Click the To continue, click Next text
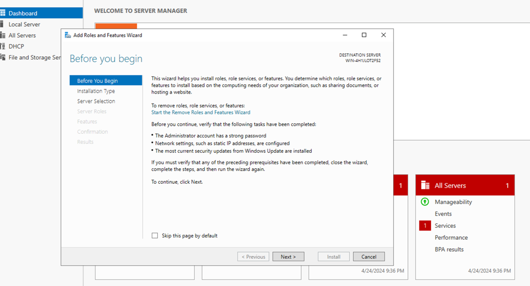Viewport: 530px width, 286px height. [x=177, y=182]
